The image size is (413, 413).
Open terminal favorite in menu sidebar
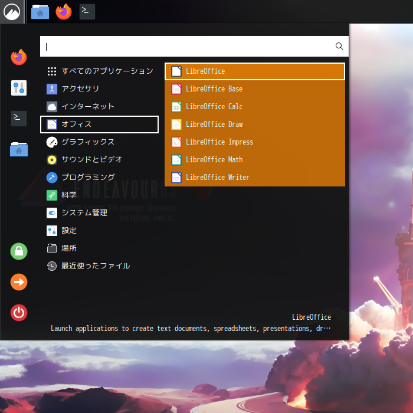tap(19, 119)
